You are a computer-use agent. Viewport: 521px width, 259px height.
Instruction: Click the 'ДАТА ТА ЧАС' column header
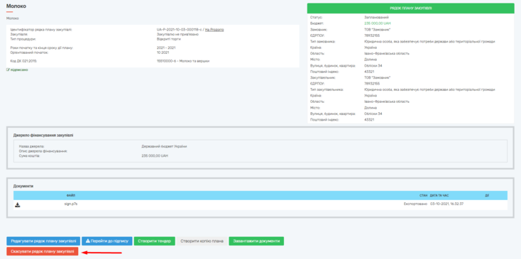click(x=439, y=195)
